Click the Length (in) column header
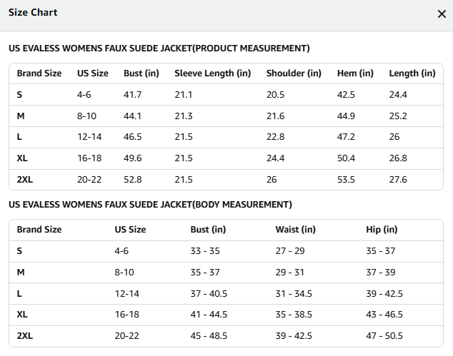This screenshot has width=453, height=356. click(412, 73)
